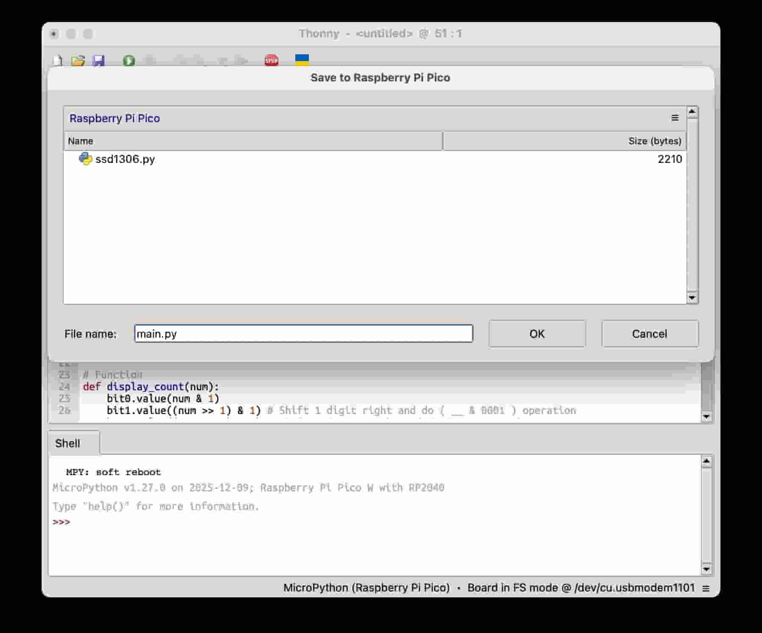
Task: Click the ssd1306.py Python file icon
Action: pyautogui.click(x=86, y=159)
